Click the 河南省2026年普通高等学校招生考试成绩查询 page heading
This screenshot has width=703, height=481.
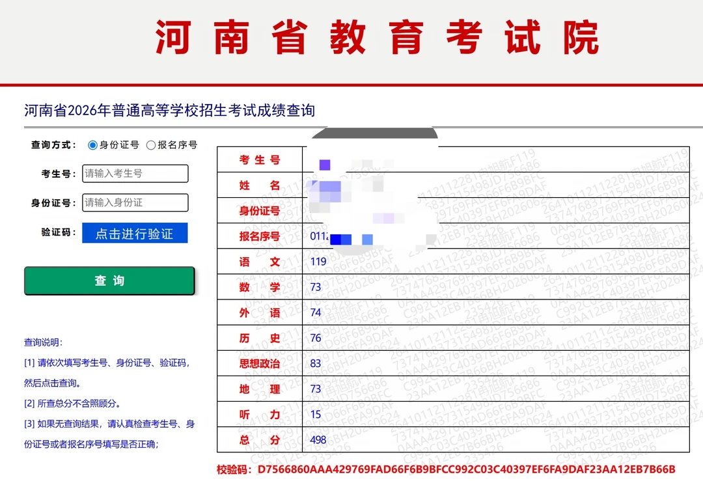pyautogui.click(x=169, y=110)
